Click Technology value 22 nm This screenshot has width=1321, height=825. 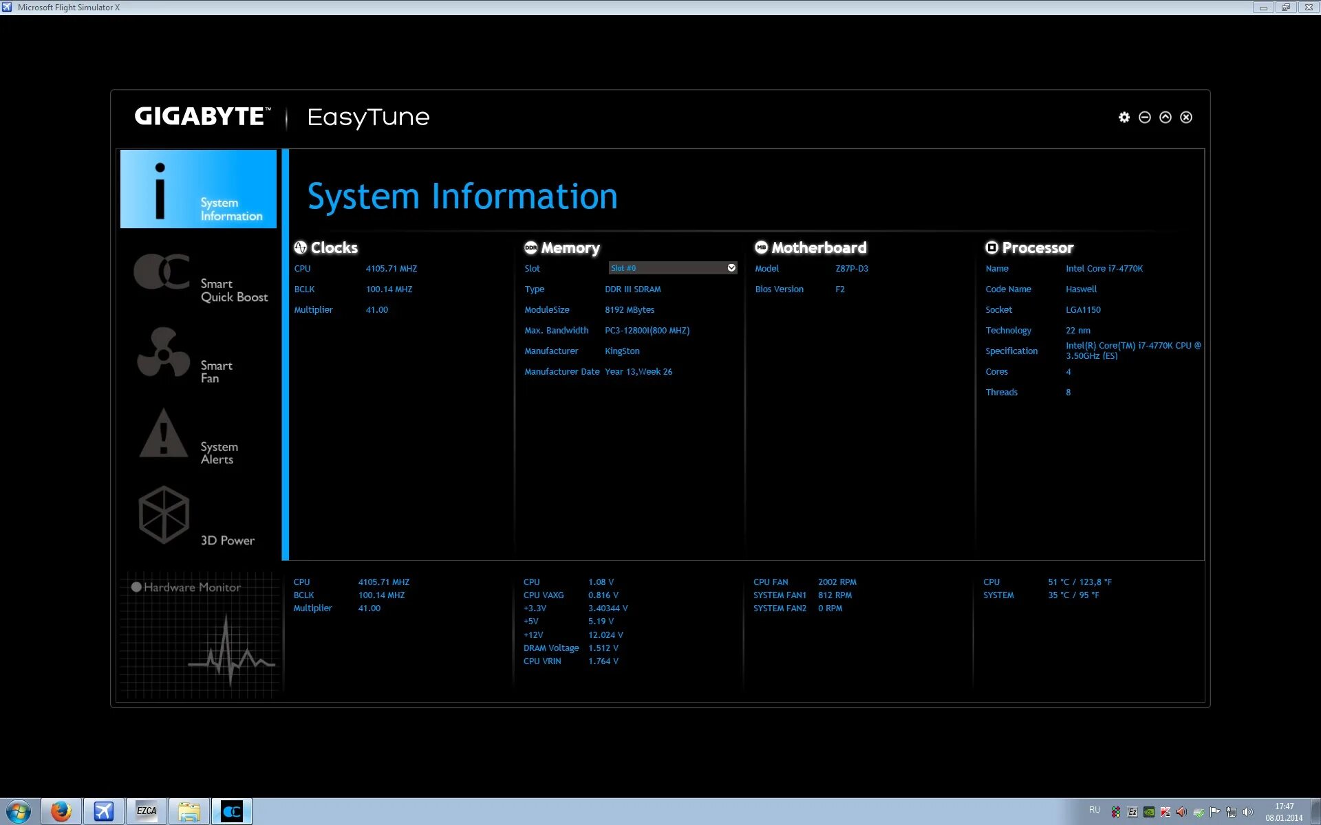[1077, 331]
